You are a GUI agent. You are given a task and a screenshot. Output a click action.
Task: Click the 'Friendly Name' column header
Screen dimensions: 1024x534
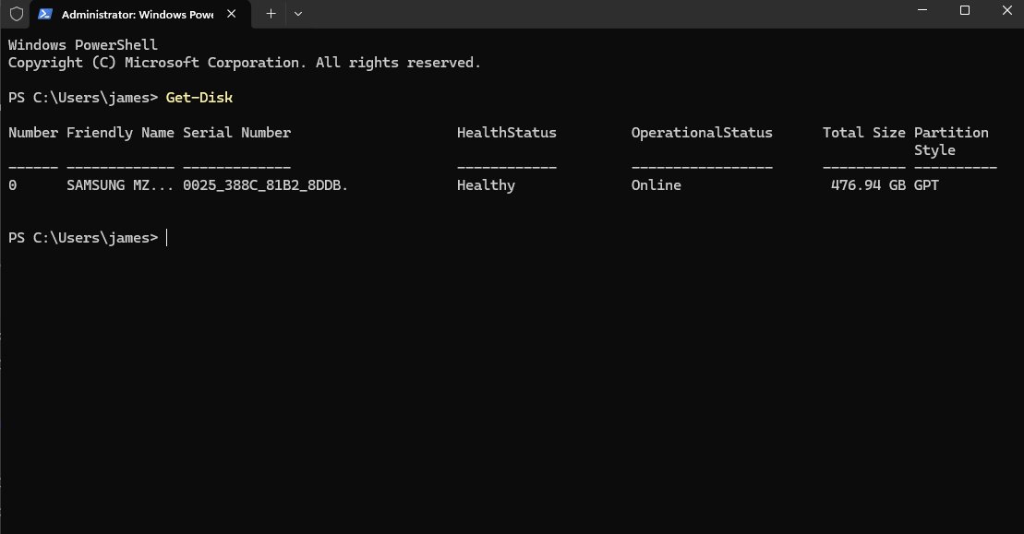point(120,133)
